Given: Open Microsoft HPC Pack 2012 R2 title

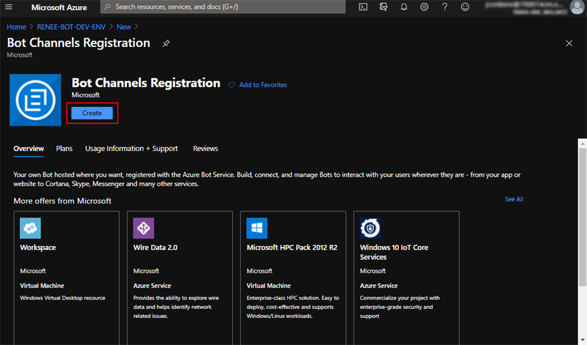Looking at the screenshot, I should coord(292,247).
